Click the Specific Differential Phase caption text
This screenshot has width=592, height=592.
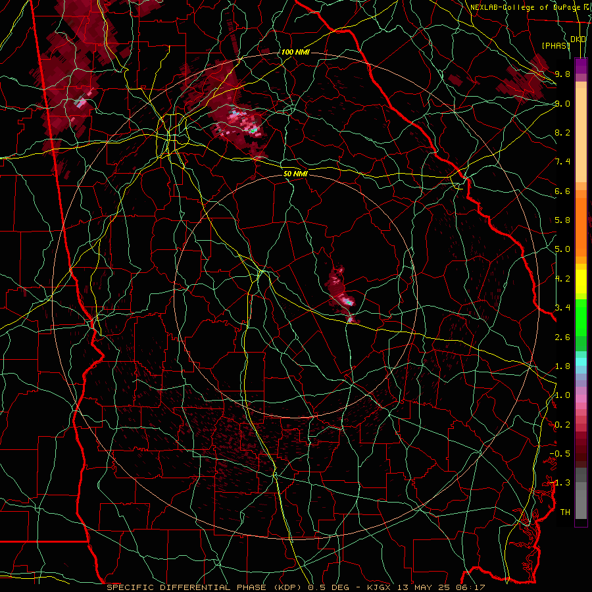[295, 587]
